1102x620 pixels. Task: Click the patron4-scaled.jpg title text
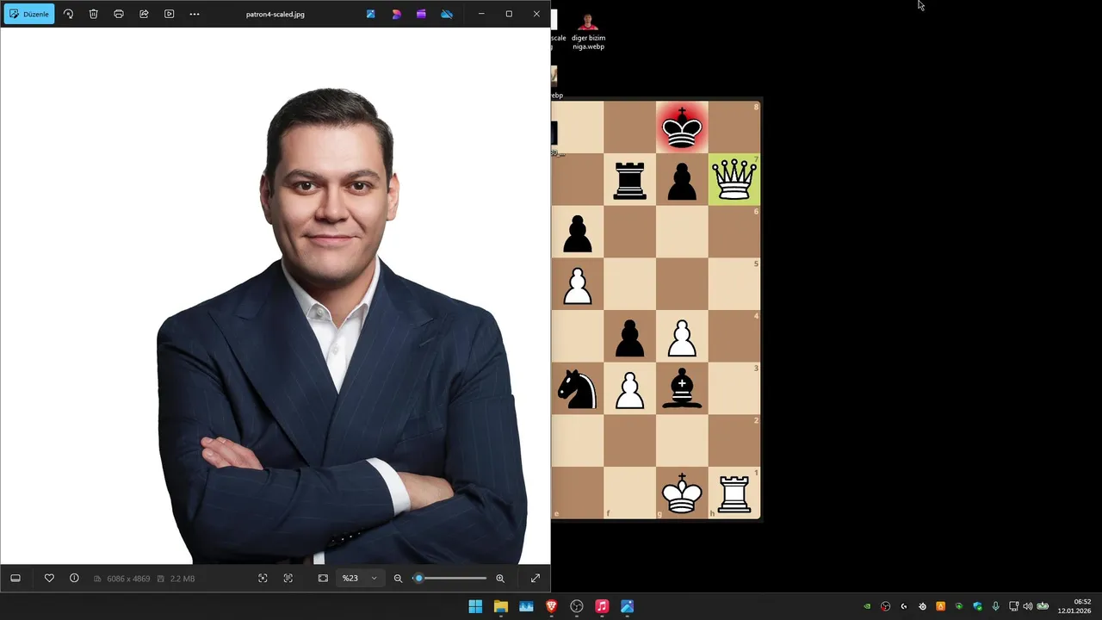coord(275,14)
